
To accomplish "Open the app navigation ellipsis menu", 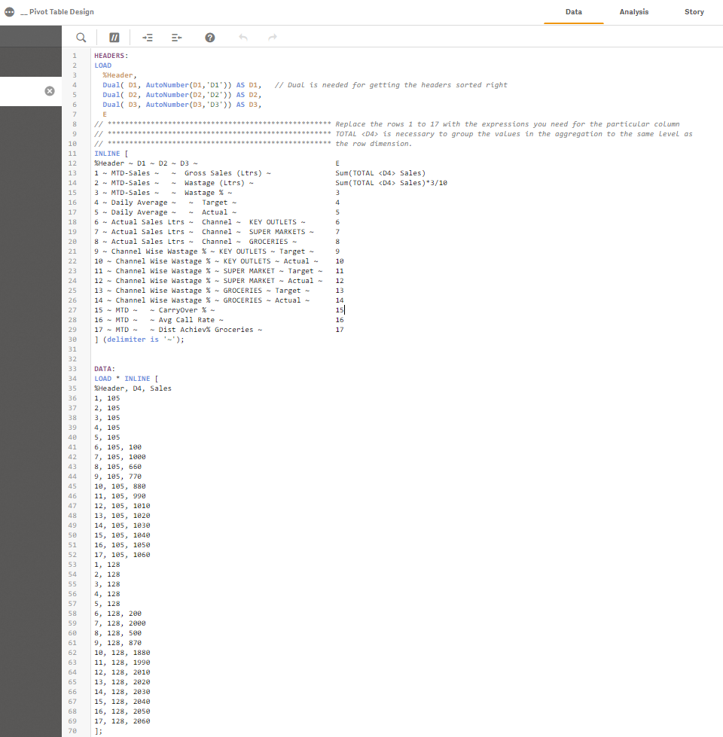I will tap(8, 11).
